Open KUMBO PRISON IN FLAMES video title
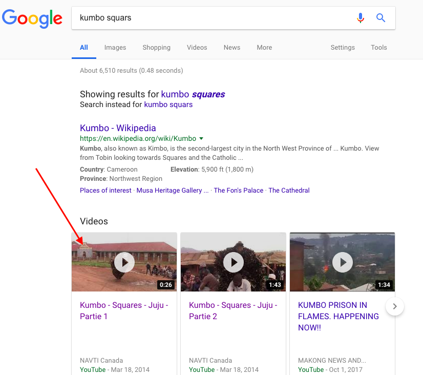This screenshot has width=423, height=375. tap(339, 316)
